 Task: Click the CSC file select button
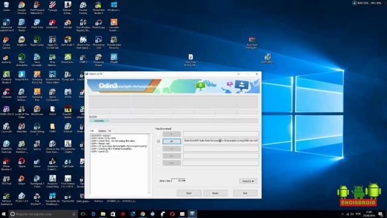(172, 156)
